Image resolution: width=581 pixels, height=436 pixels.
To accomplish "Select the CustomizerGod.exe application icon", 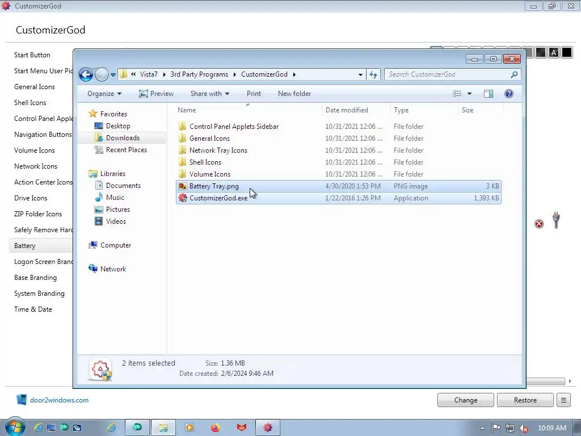I will tap(182, 198).
